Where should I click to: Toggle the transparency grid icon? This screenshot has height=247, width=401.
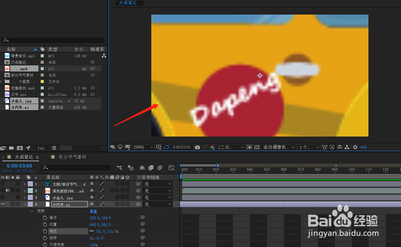257,147
